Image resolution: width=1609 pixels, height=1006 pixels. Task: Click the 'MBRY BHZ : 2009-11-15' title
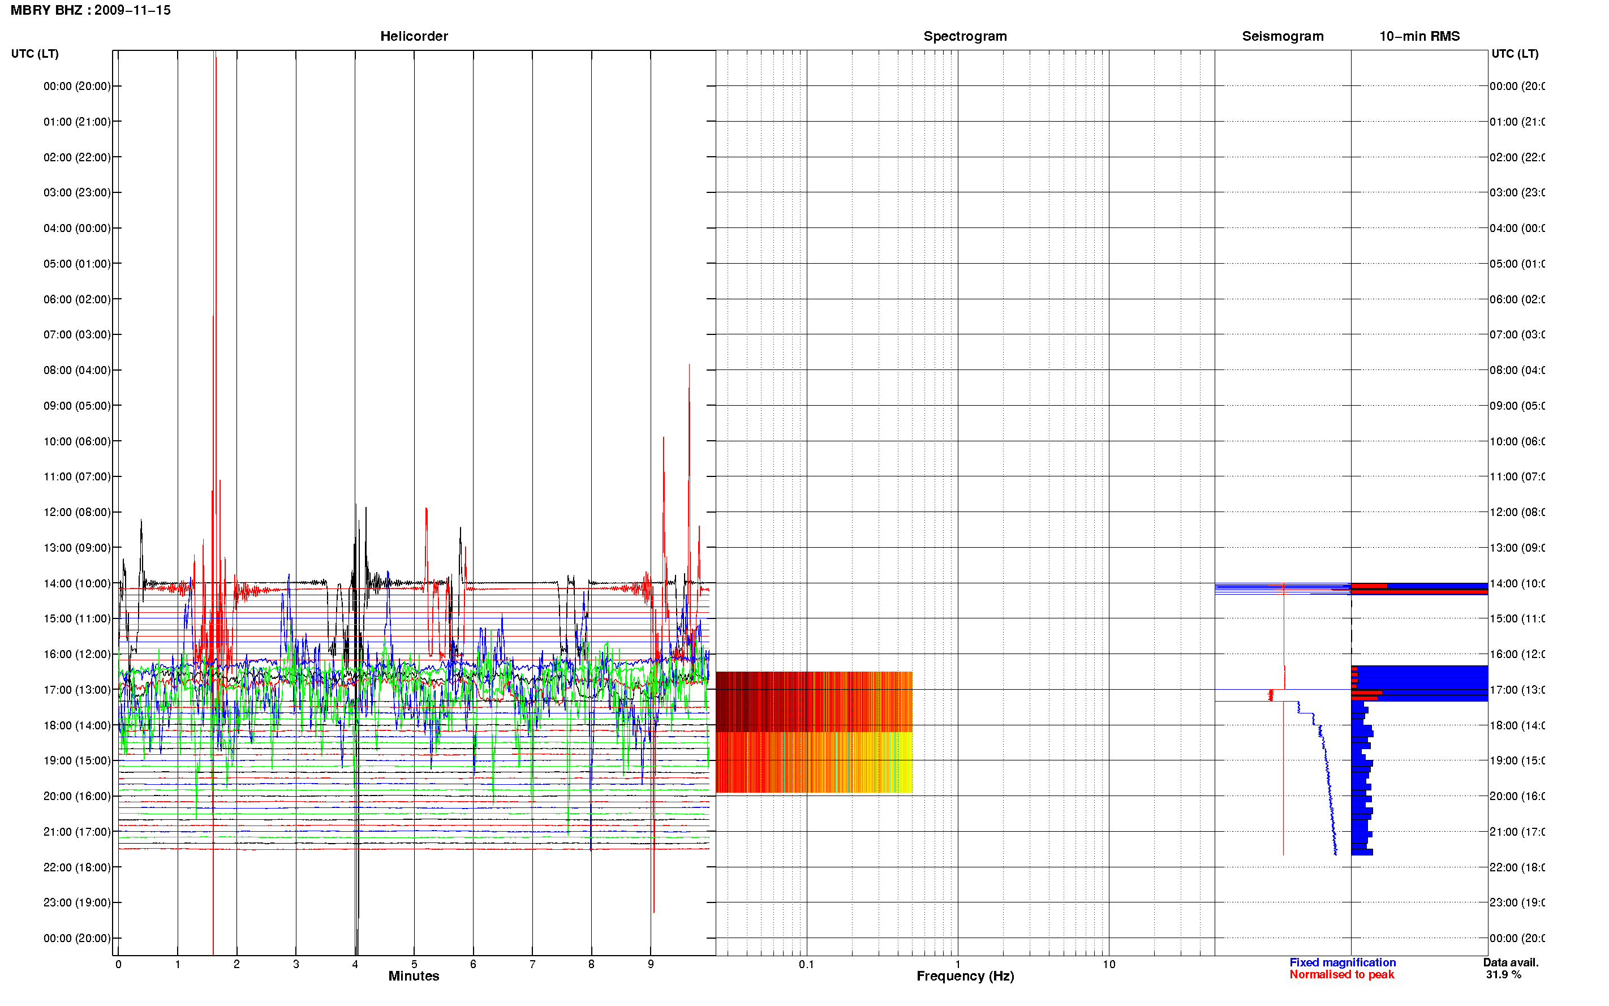[x=91, y=10]
